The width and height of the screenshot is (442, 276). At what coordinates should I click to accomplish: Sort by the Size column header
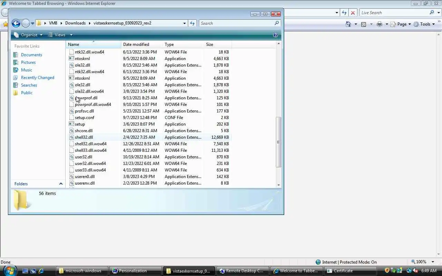point(218,45)
